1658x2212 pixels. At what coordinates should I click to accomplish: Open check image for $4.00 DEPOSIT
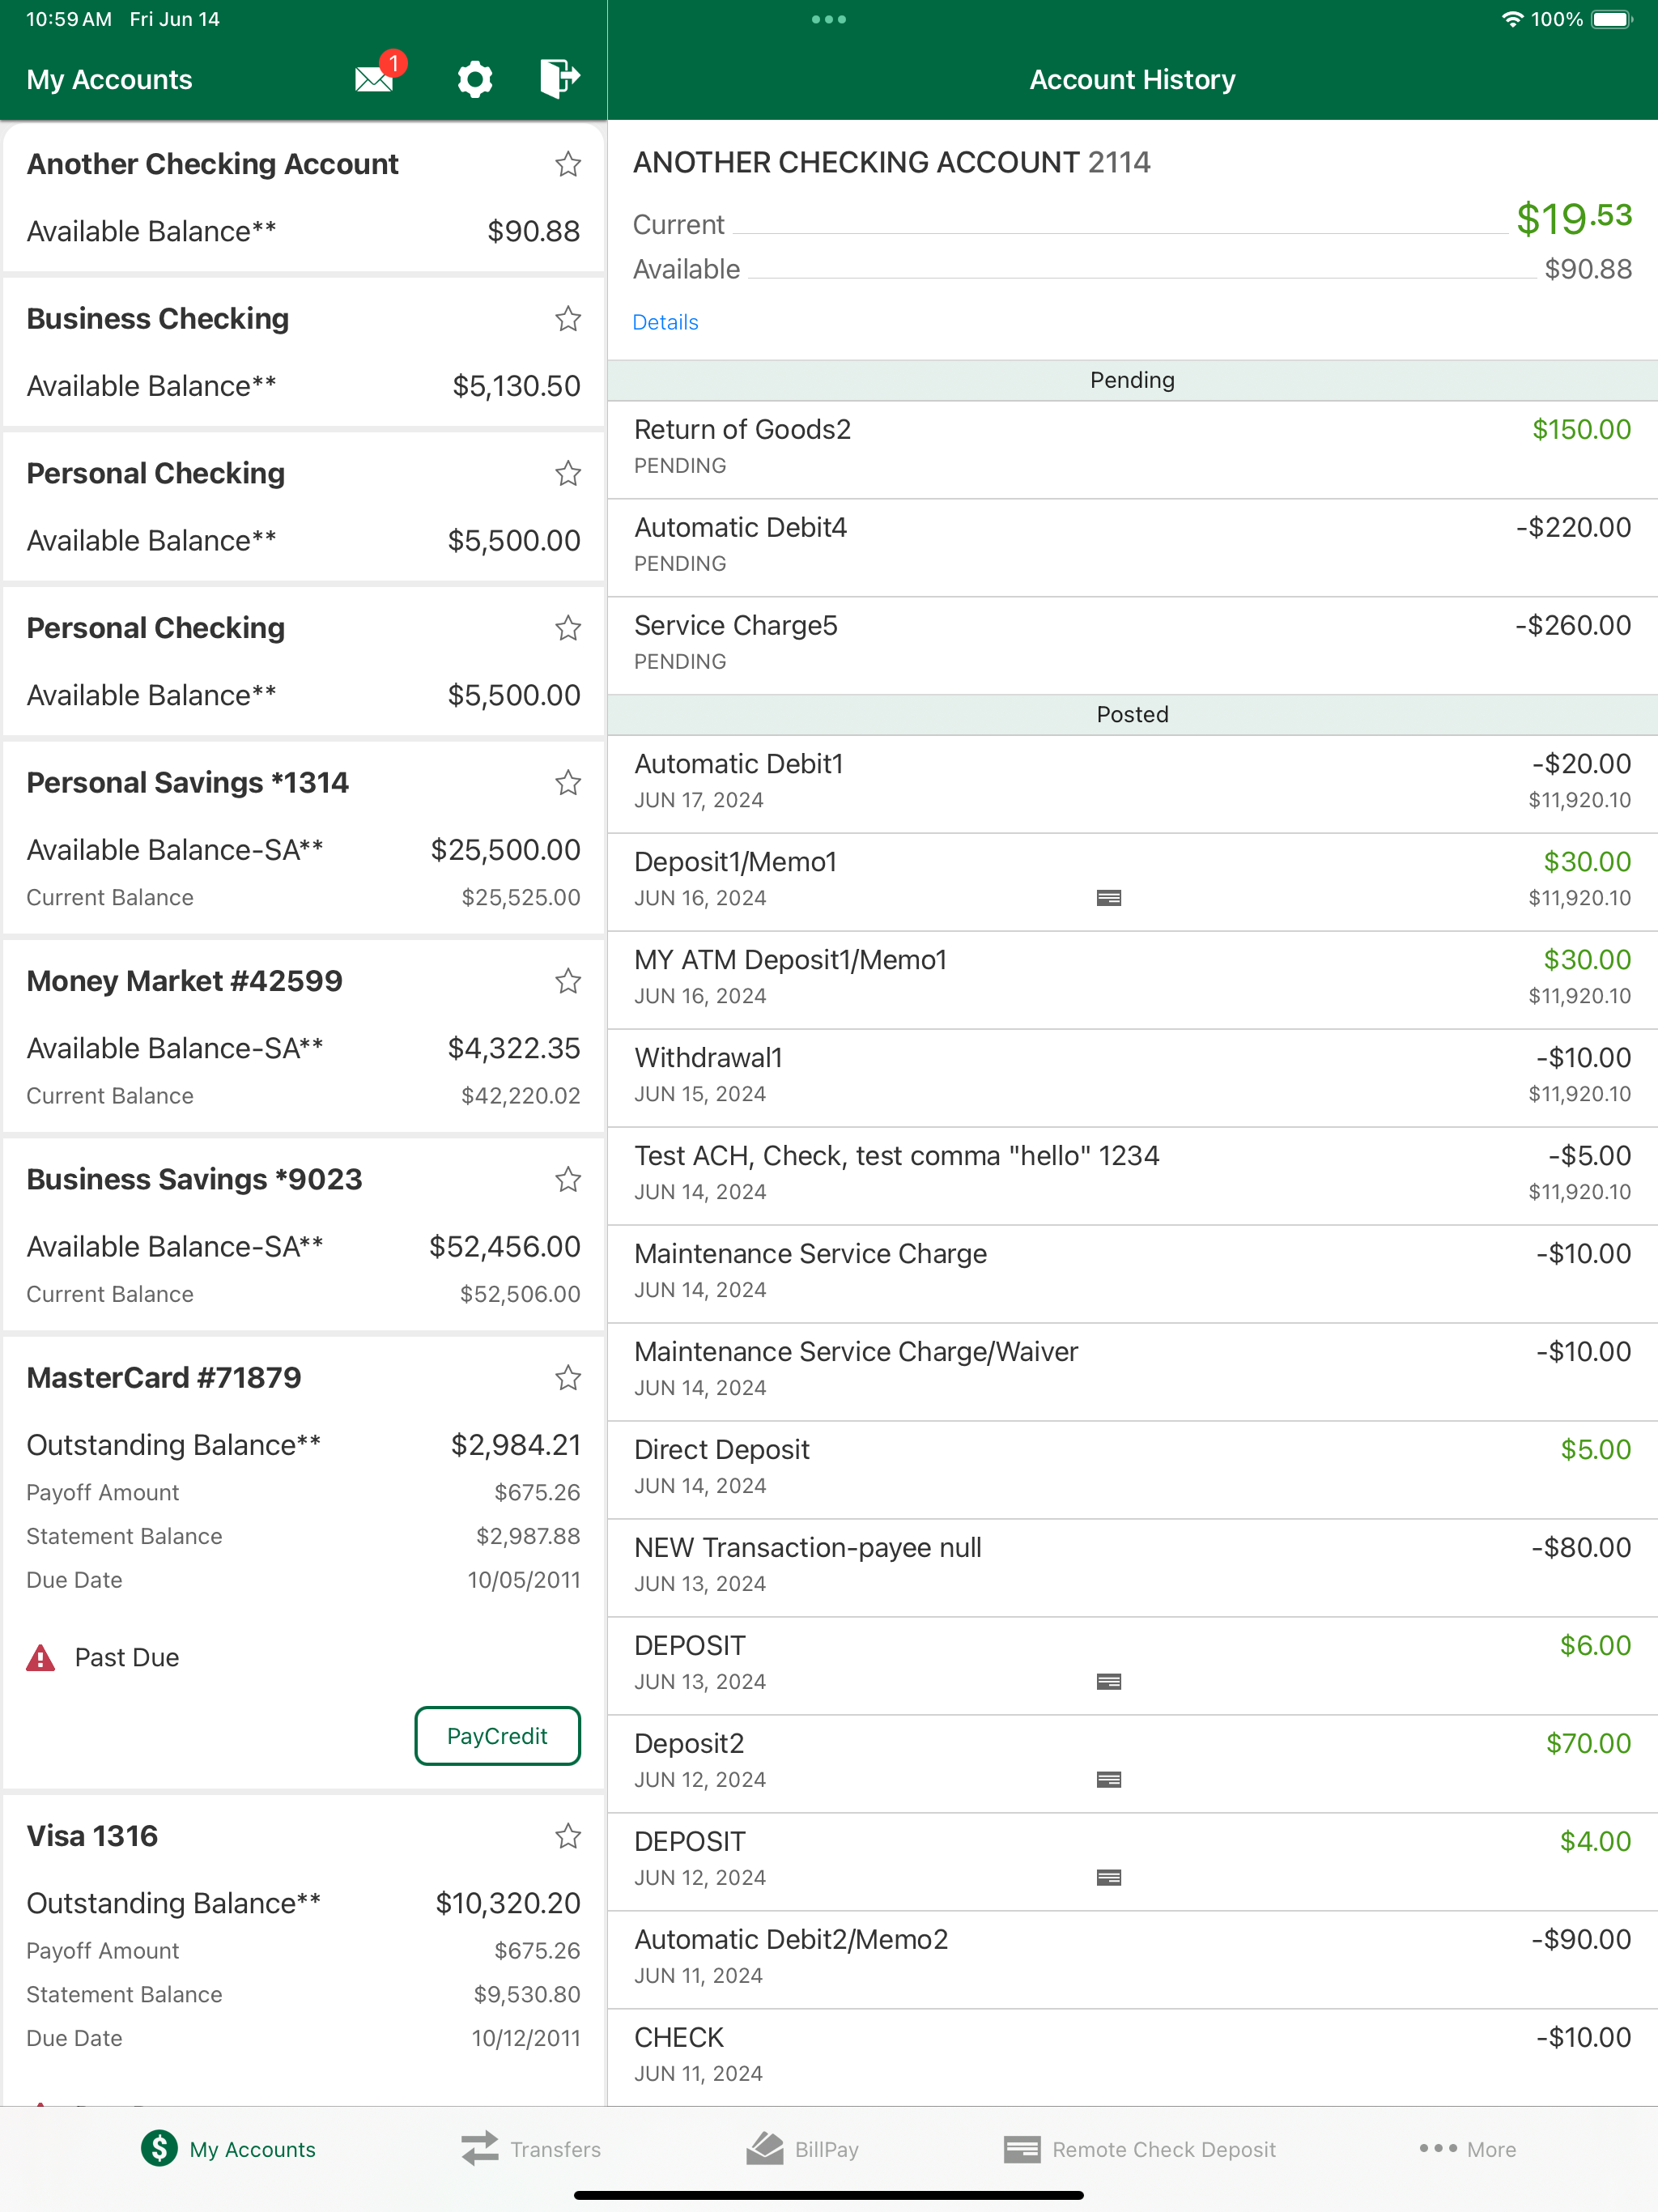pyautogui.click(x=1109, y=1878)
